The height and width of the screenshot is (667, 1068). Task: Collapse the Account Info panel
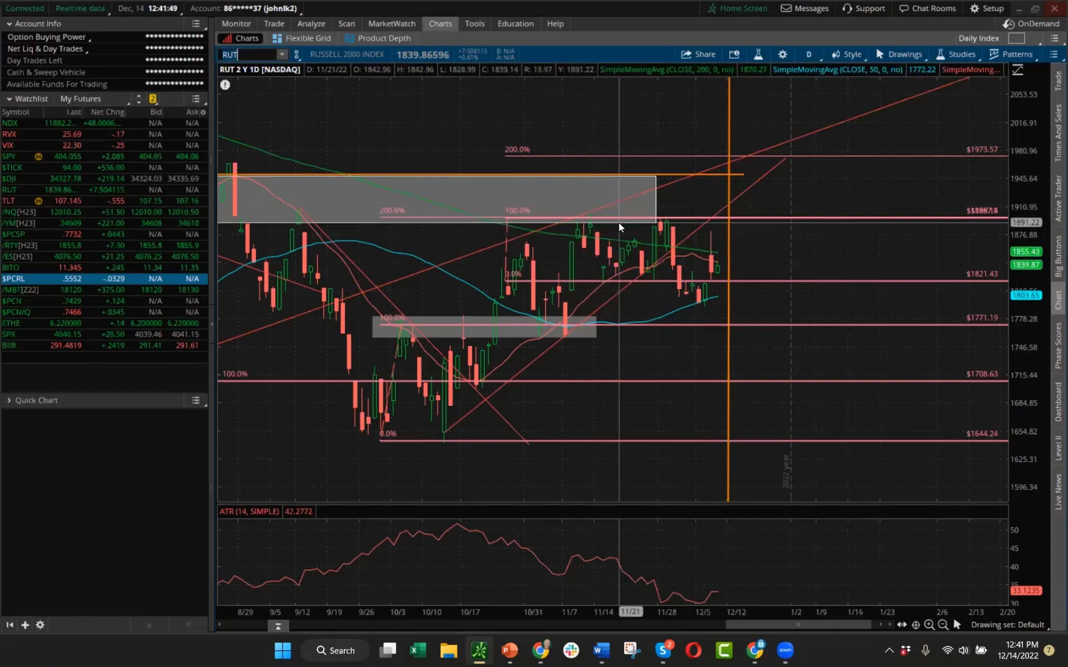tap(9, 23)
